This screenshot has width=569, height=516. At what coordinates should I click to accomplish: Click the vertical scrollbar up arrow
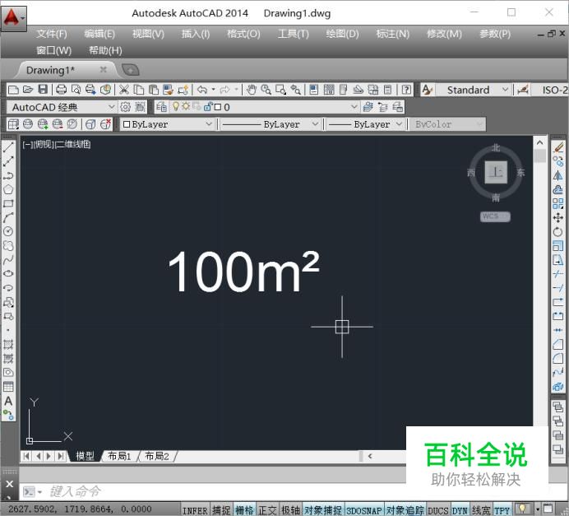[x=540, y=142]
